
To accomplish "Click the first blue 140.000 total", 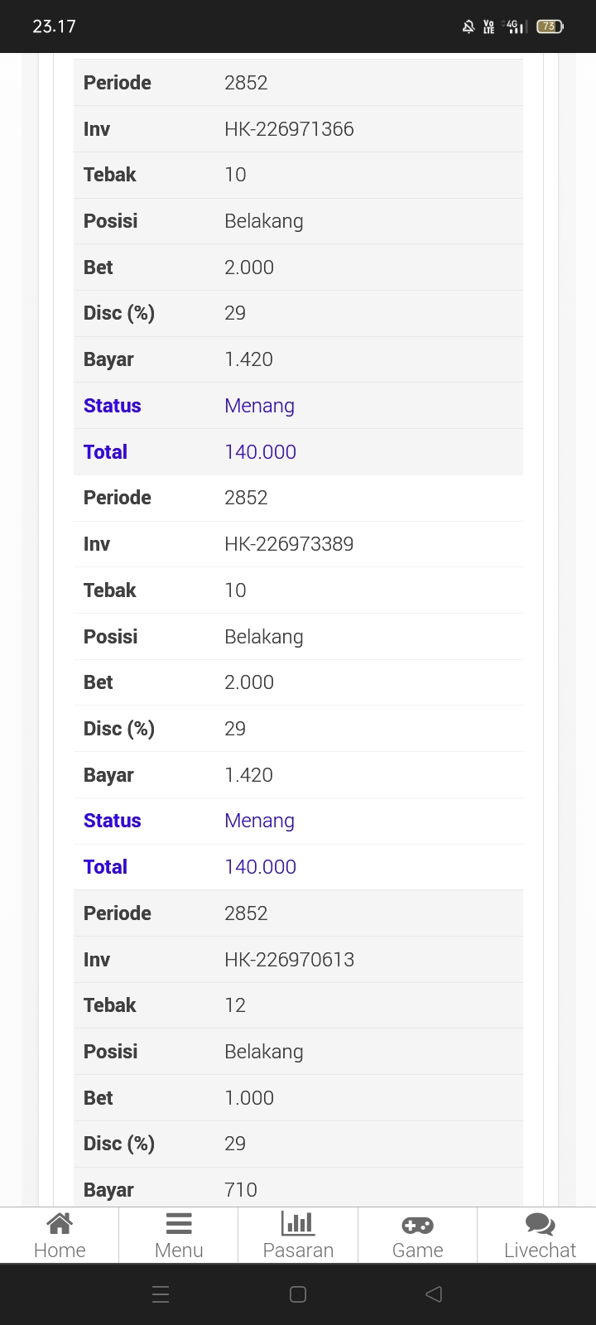I will point(260,452).
